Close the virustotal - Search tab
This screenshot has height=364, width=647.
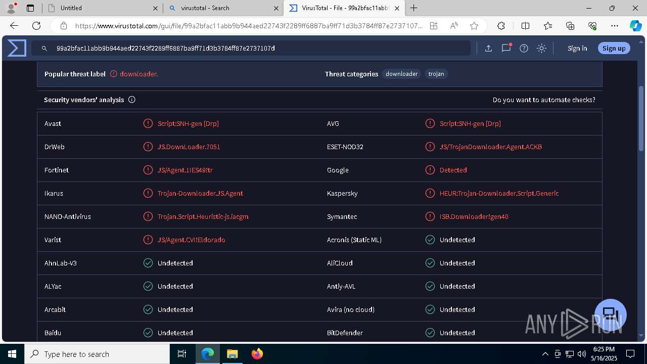(276, 8)
